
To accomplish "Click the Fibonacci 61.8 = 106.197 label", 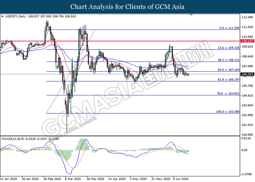I will [x=228, y=79].
